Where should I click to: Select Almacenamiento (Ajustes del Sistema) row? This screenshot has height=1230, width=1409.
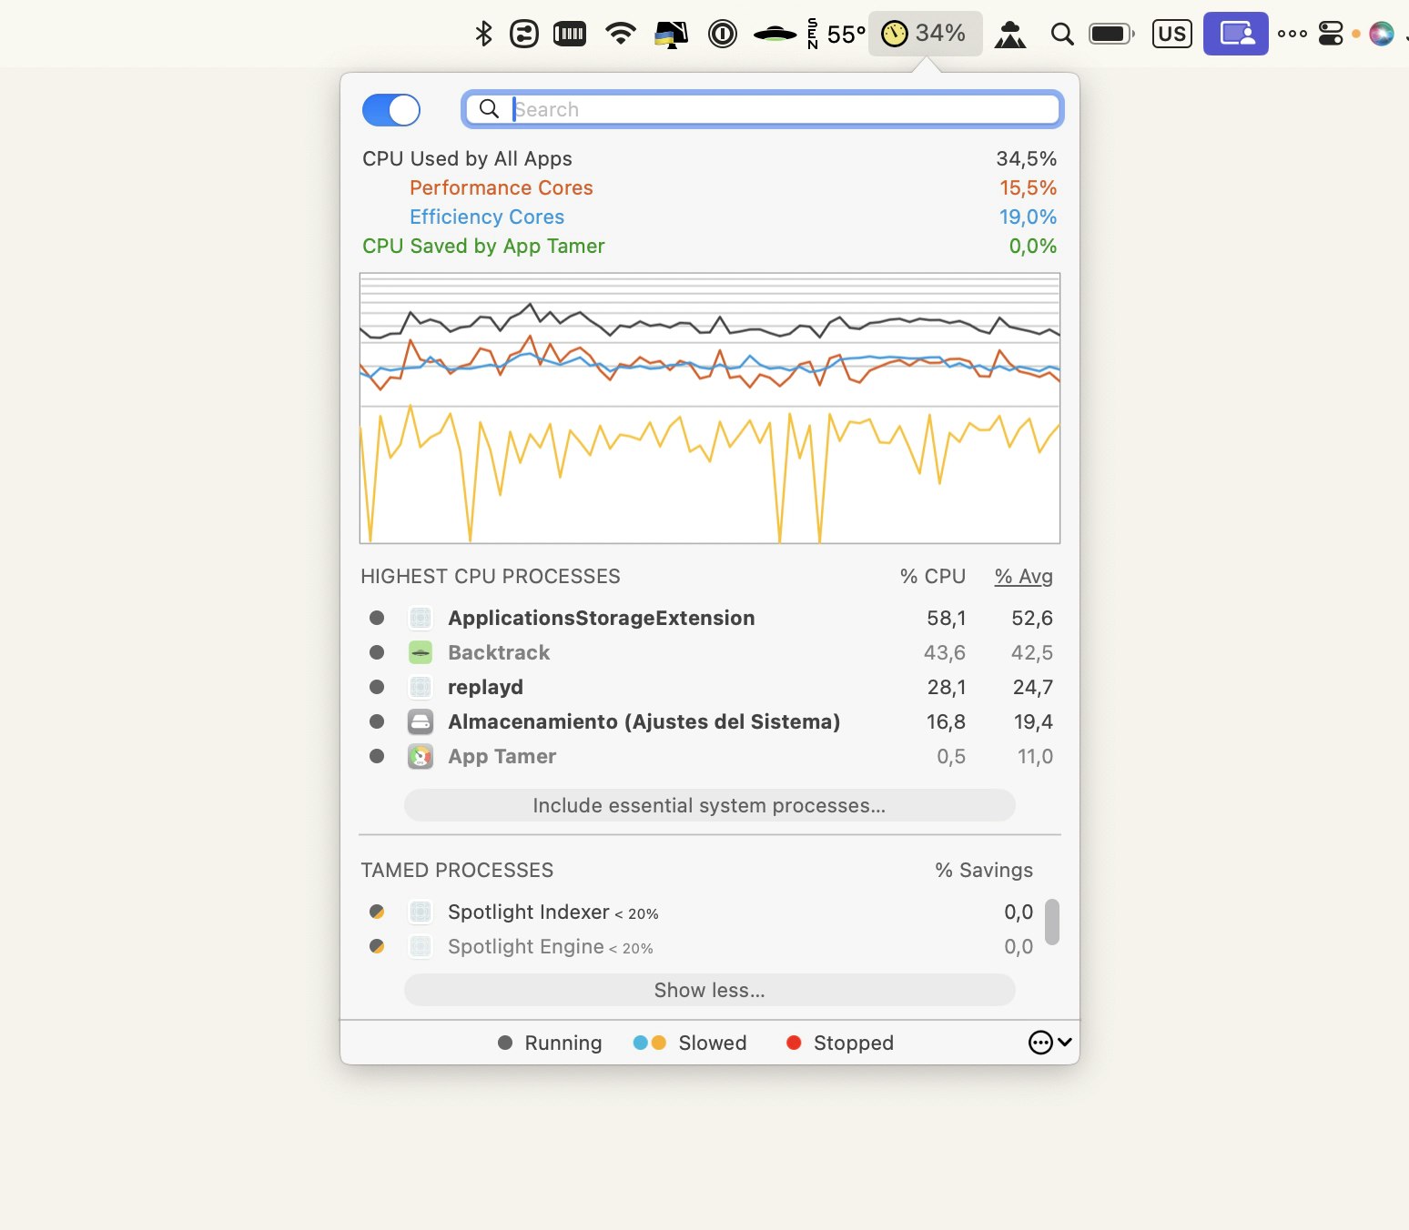[x=710, y=722]
